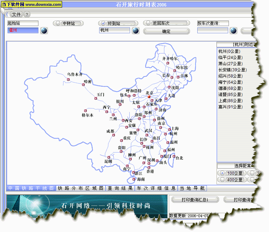This screenshot has height=232, width=269.
Task: Select 绍兴(58公里) in the nearby stations list
Action: [230, 76]
